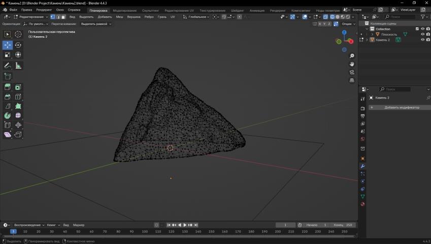Select the Spin tool

coord(8,115)
